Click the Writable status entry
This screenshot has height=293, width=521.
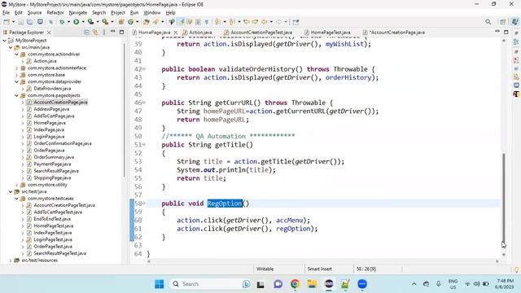pos(265,269)
